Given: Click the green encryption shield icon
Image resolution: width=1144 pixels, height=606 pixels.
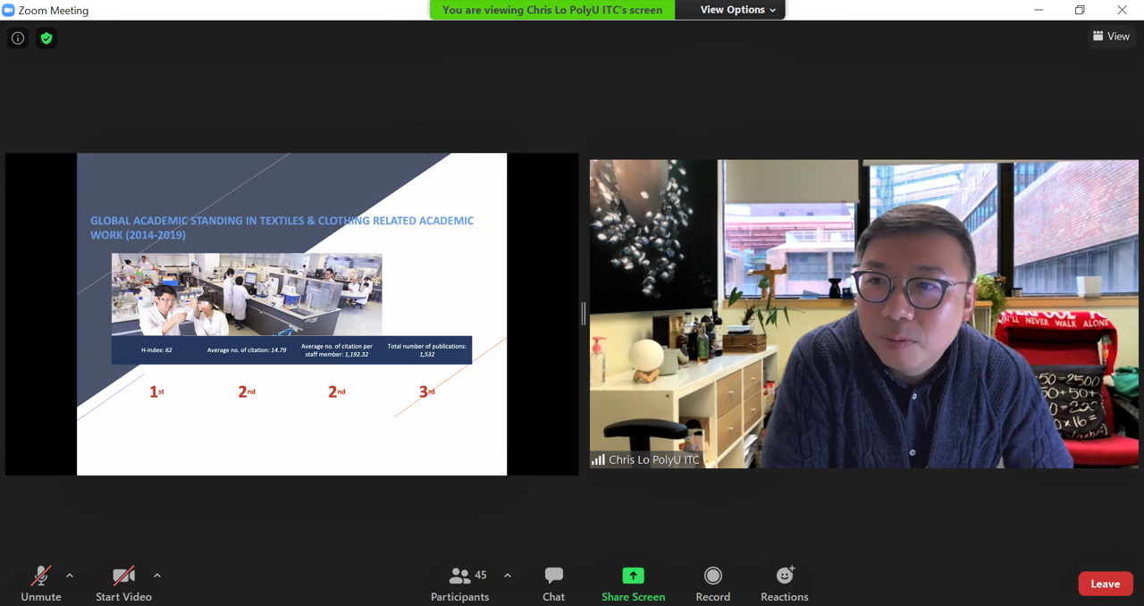Looking at the screenshot, I should 46,38.
